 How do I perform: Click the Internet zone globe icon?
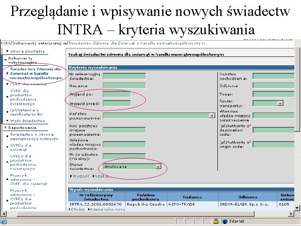[x=225, y=221]
